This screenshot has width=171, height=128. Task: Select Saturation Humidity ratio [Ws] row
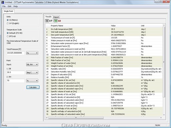pos(104,72)
